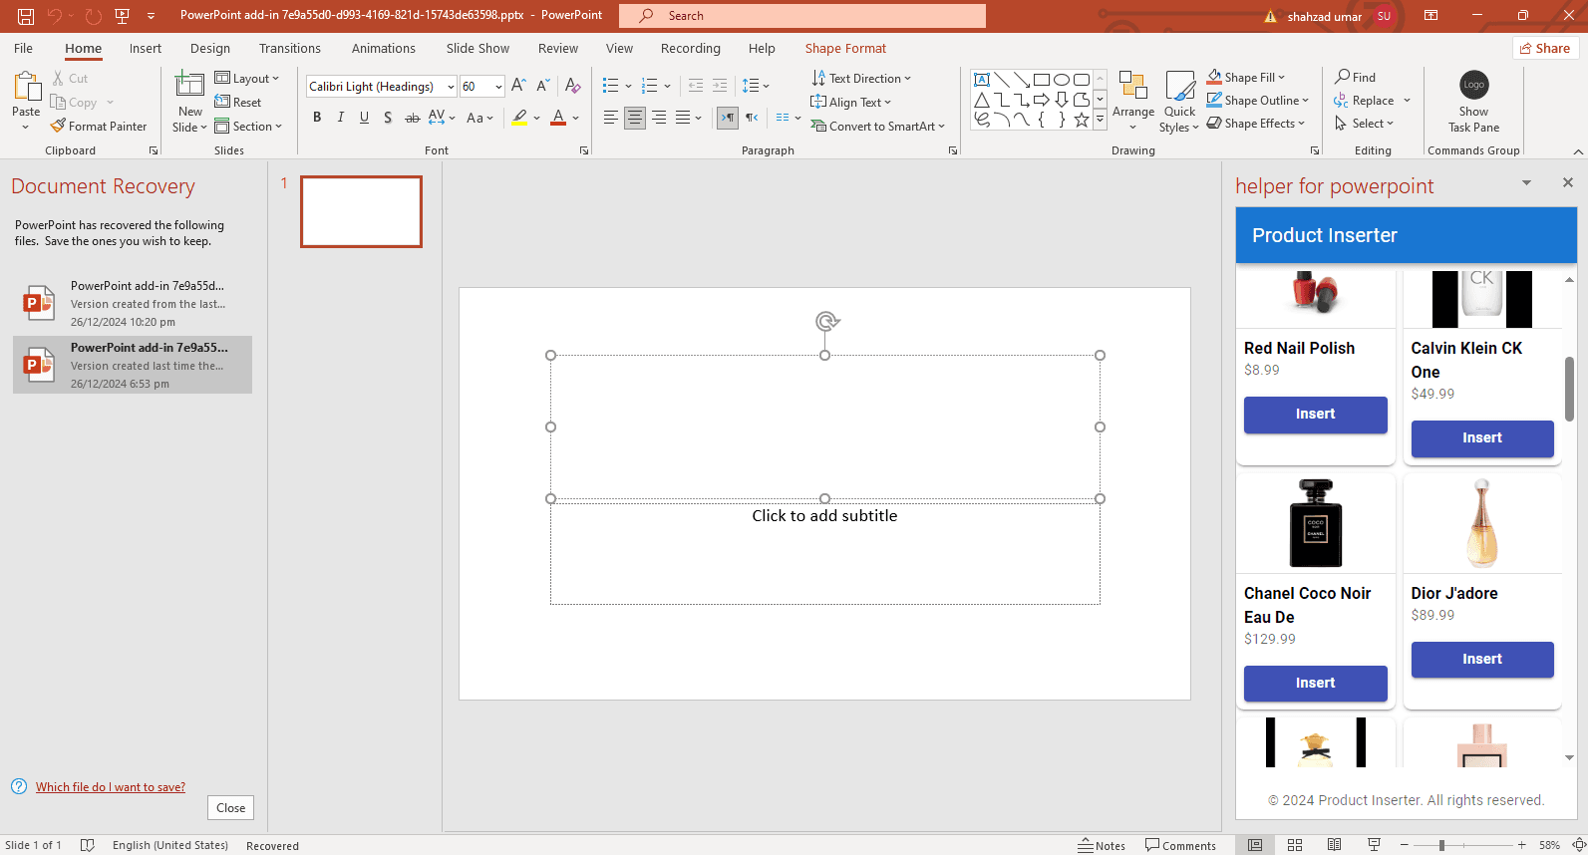Viewport: 1588px width, 855px height.
Task: Toggle Bold formatting
Action: [x=317, y=118]
